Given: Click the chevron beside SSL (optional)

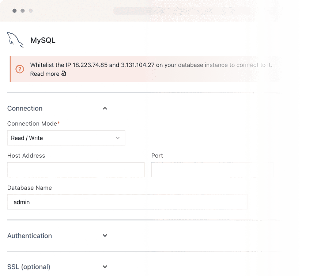Looking at the screenshot, I should (x=105, y=267).
